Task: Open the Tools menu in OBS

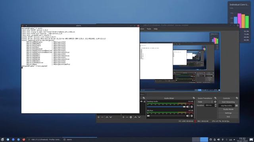Action: [149, 29]
